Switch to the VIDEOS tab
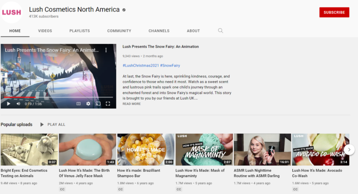 point(45,31)
